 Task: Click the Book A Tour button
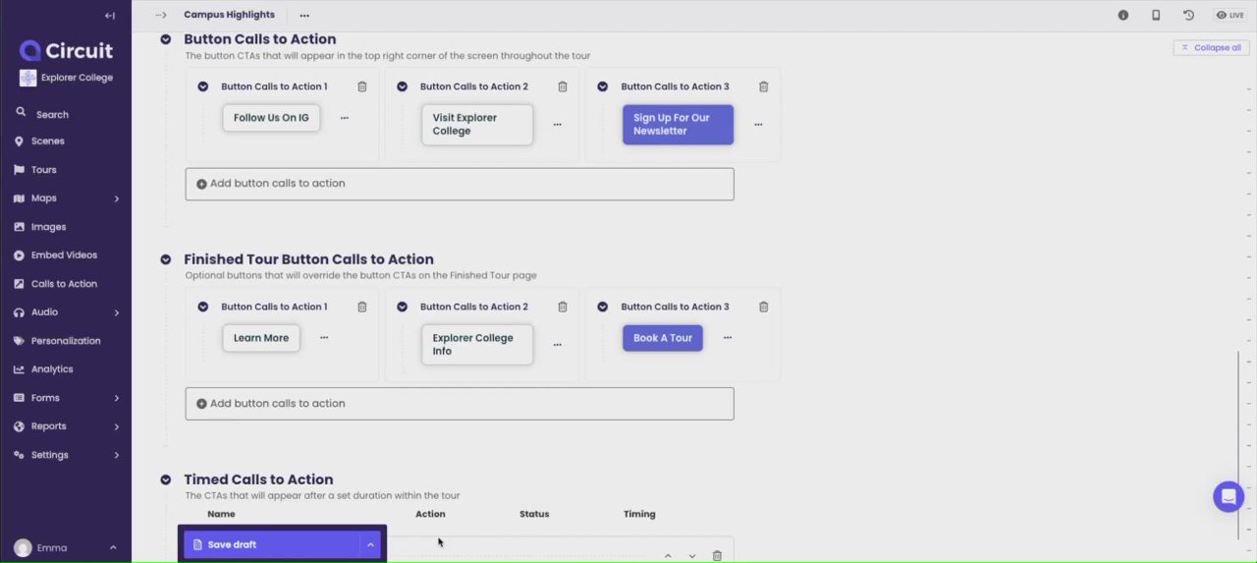pyautogui.click(x=663, y=338)
